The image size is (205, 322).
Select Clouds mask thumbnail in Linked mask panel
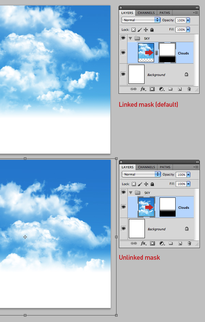(x=167, y=53)
